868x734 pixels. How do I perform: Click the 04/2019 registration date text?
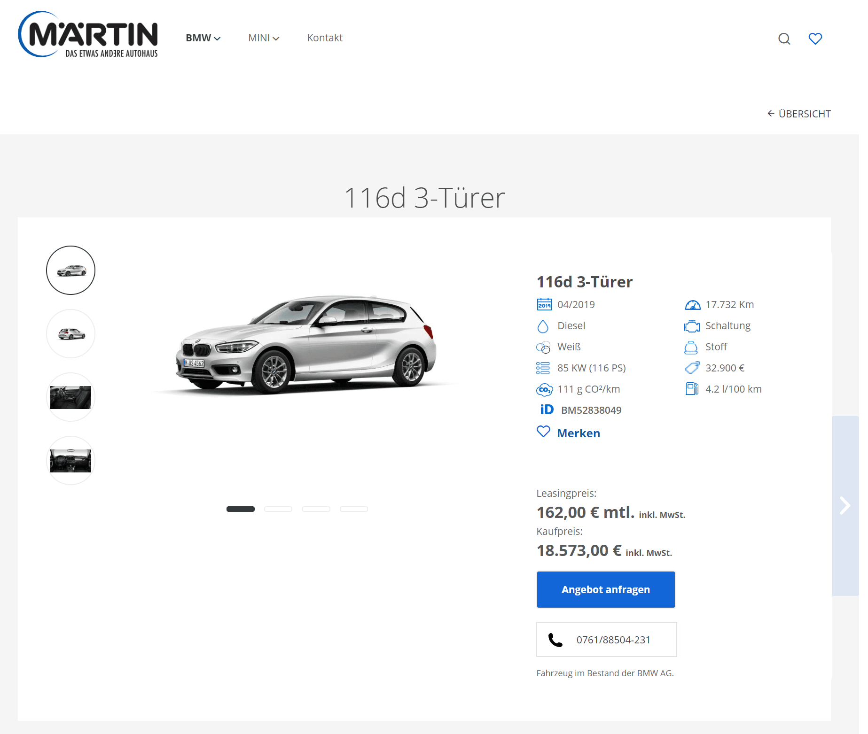[576, 305]
